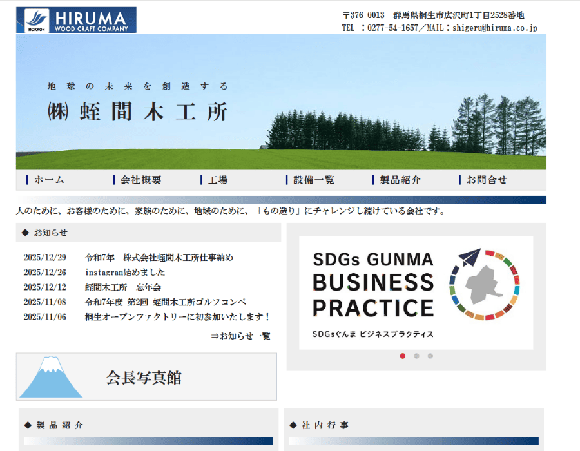
Task: Select the third carousel dot
Action: coord(430,356)
